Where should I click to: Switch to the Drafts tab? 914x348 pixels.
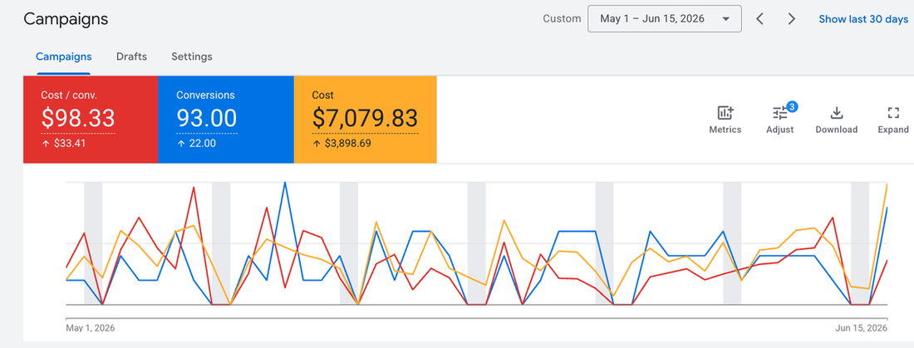(x=132, y=56)
